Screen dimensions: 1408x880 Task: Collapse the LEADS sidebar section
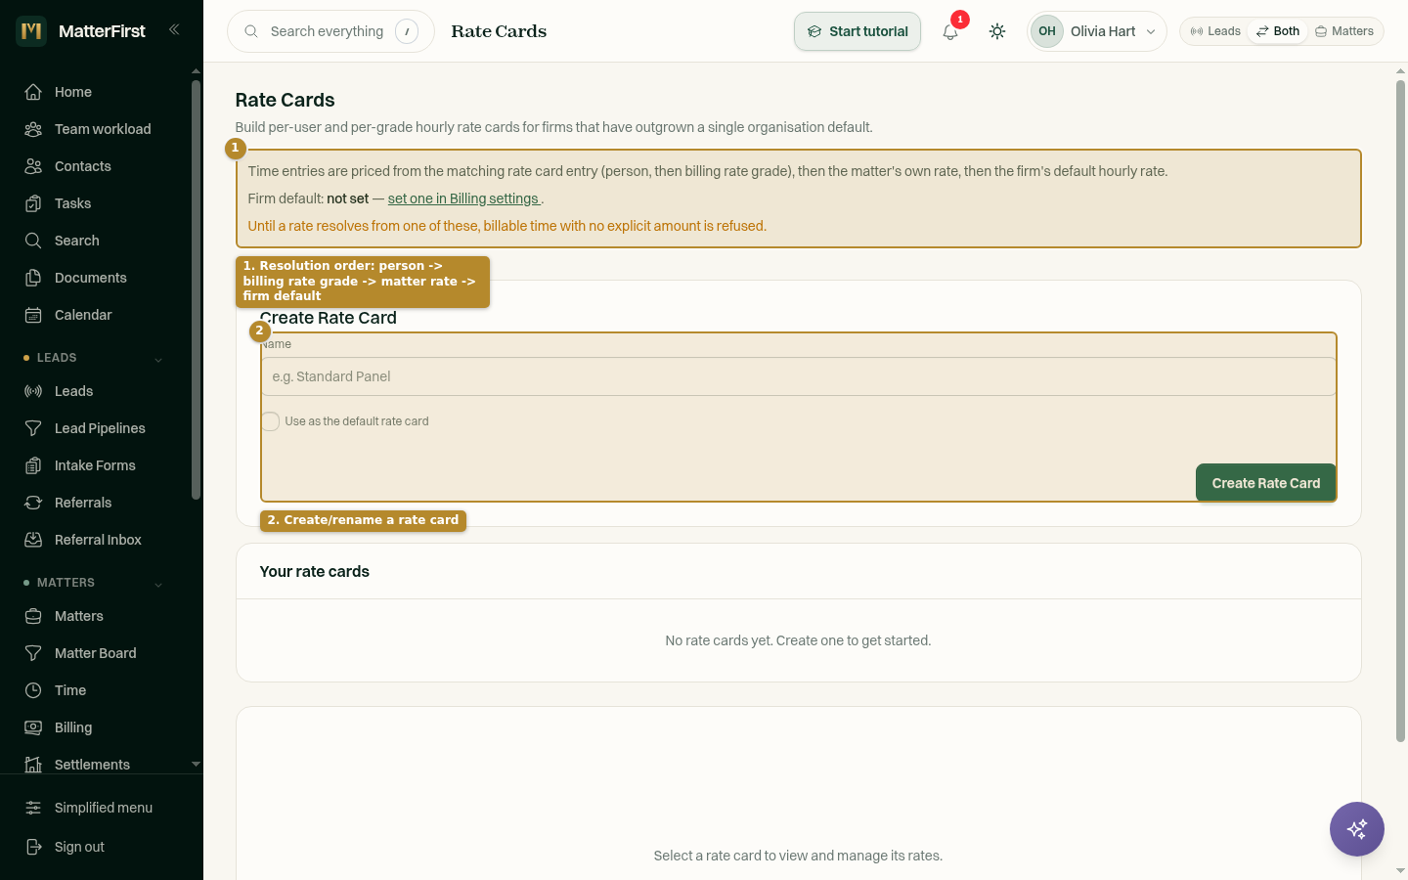[158, 359]
